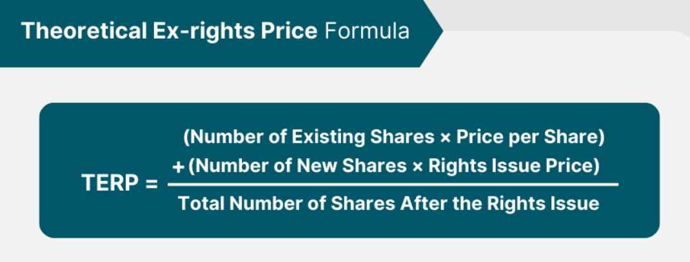The height and width of the screenshot is (262, 690).
Task: Click the closing parenthesis after 'Rights Issue Price'
Action: point(596,166)
